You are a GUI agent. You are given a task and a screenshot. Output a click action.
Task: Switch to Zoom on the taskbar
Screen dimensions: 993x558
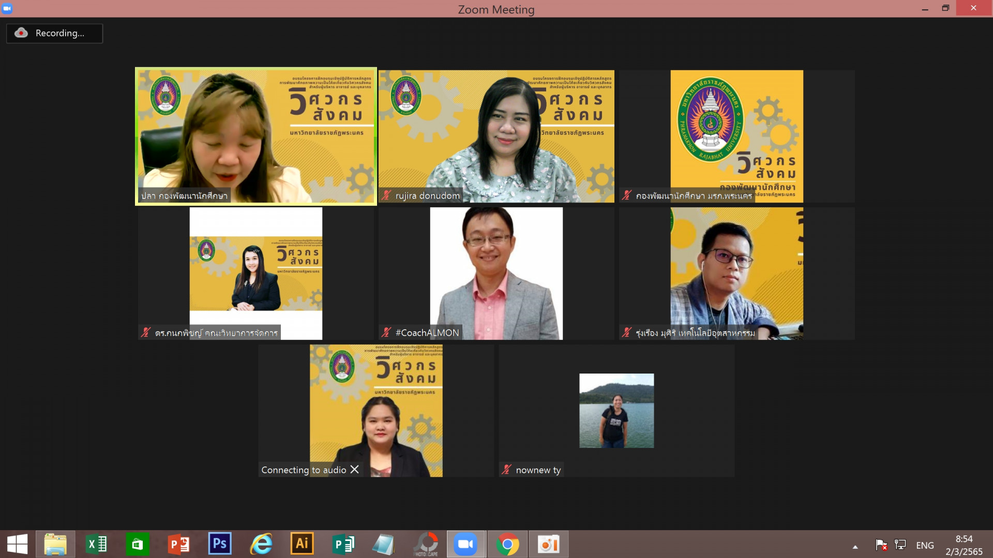tap(466, 544)
